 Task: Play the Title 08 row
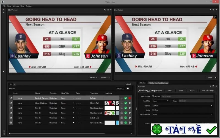130,123
